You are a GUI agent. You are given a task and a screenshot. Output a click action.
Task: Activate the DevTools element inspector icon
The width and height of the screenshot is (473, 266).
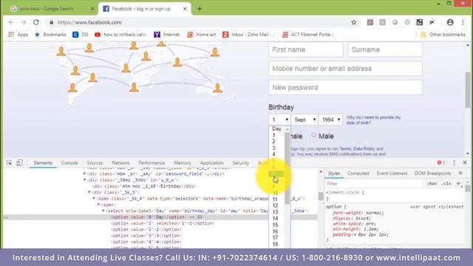[x=10, y=163]
